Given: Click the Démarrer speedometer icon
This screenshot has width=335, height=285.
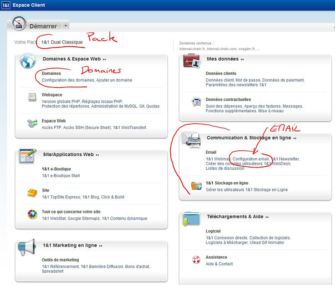Looking at the screenshot, I should 19,23.
